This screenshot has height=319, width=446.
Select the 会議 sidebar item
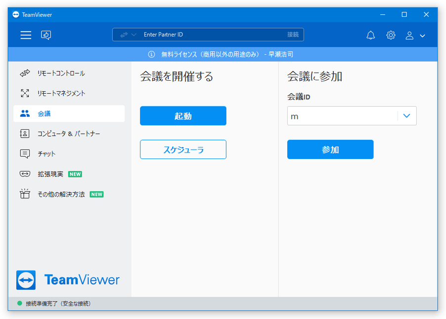pos(69,113)
